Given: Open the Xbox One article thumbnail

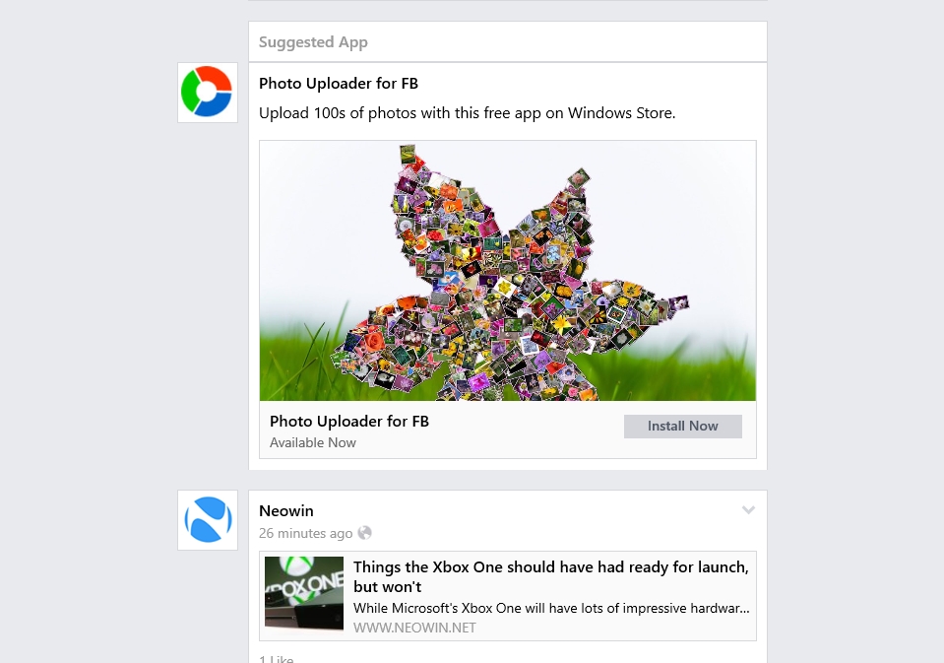Looking at the screenshot, I should click(304, 593).
